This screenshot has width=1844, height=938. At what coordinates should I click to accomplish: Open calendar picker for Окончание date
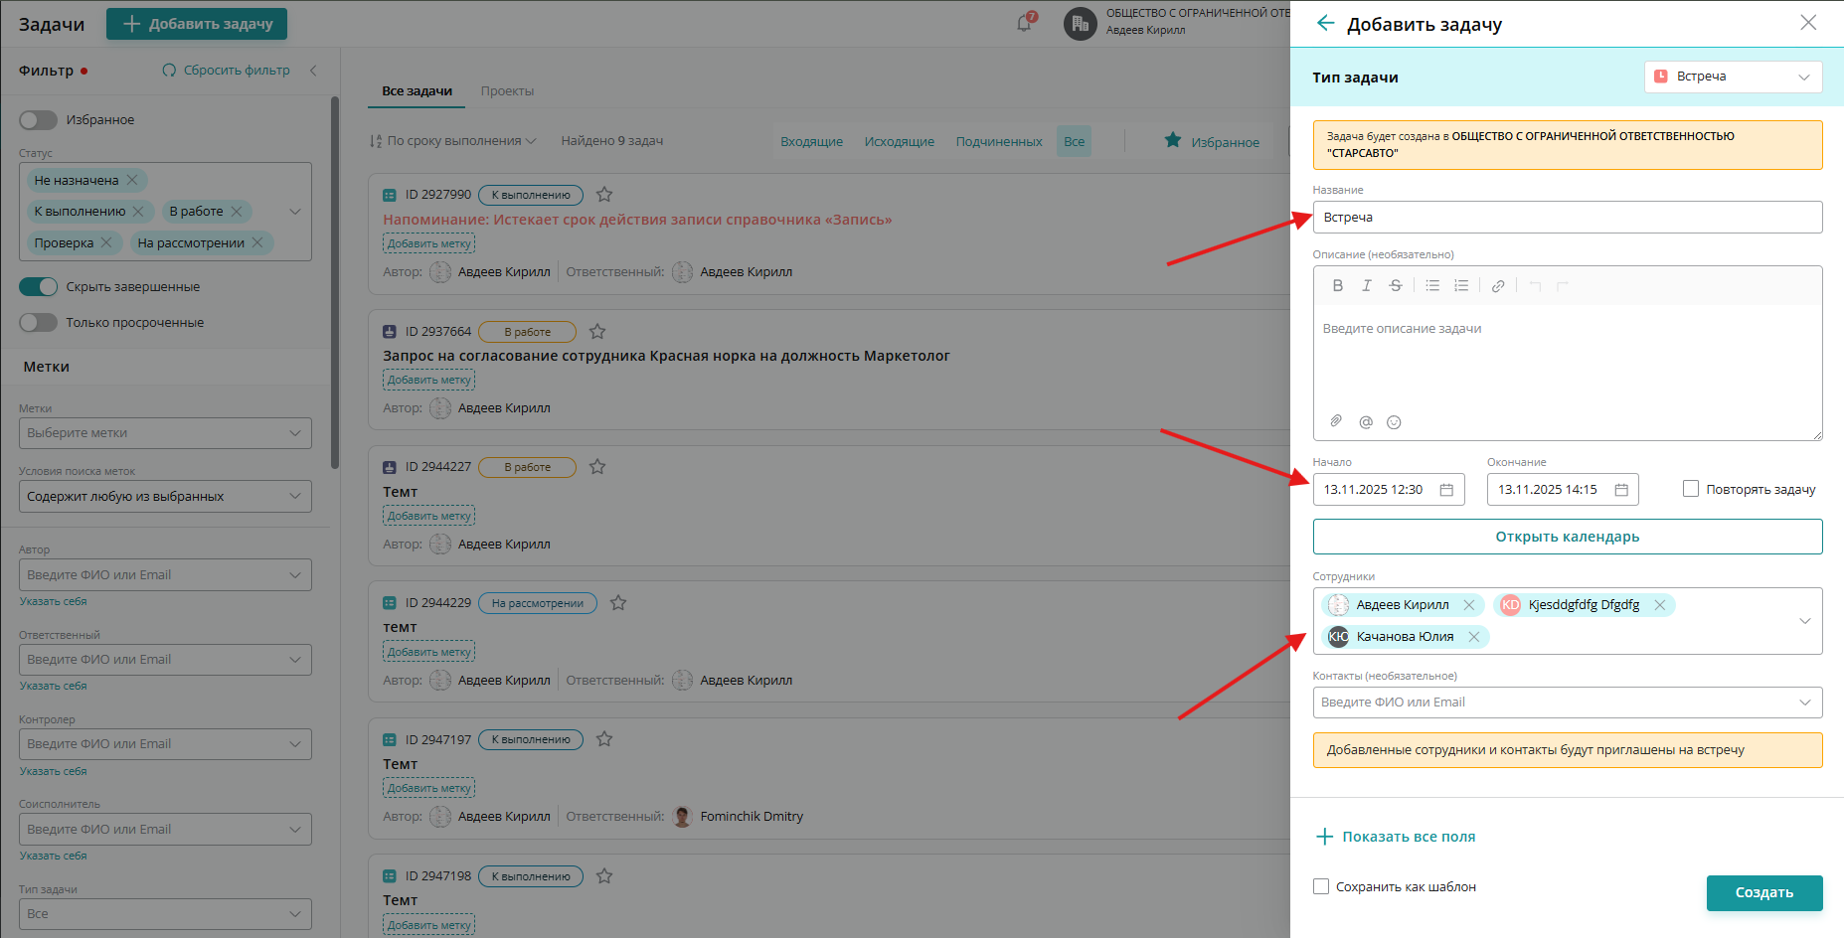[1621, 490]
